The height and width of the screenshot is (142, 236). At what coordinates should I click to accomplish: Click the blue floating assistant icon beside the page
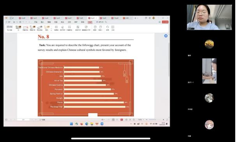pos(166,36)
